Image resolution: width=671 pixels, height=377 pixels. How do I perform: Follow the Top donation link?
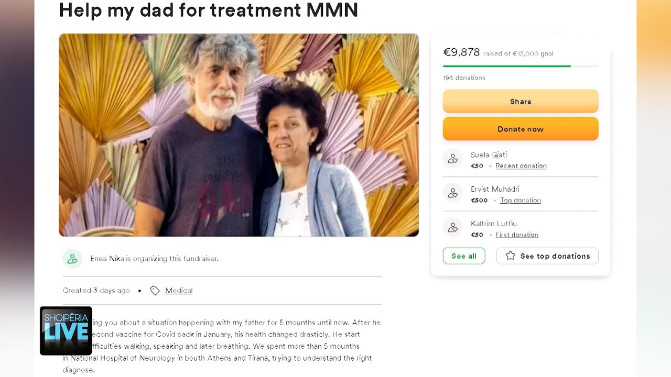pos(520,201)
